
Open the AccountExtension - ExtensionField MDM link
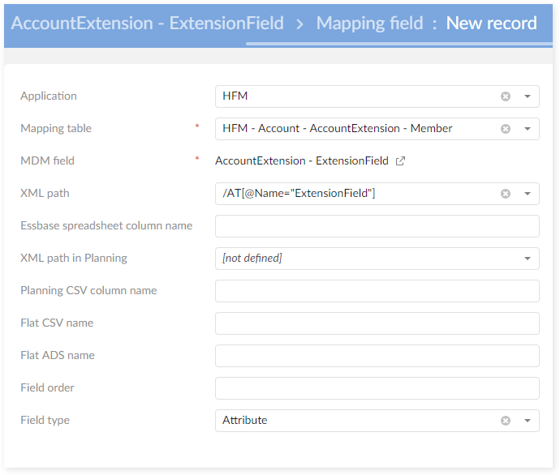[x=302, y=161]
